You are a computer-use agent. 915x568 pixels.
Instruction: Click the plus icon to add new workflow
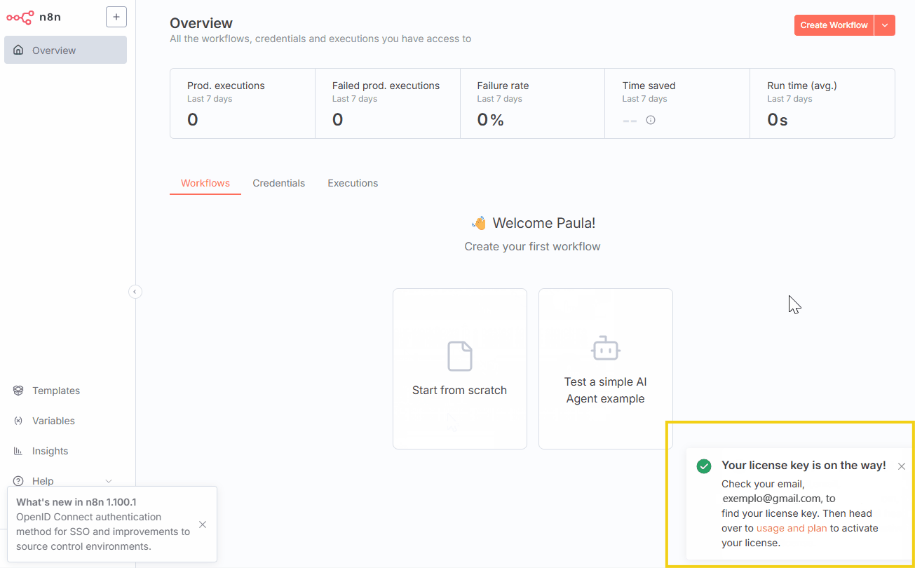click(116, 16)
